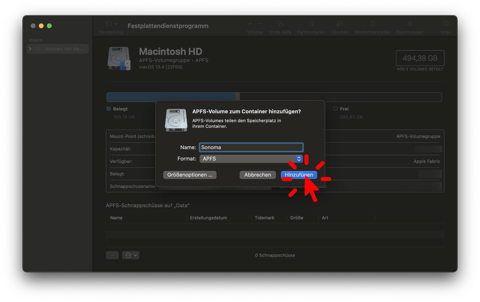Click the Wiederherstellen toolbar icon
480x302 pixels.
coord(373,24)
